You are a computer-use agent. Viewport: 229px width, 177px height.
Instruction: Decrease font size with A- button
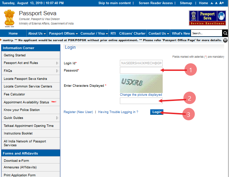212,3
